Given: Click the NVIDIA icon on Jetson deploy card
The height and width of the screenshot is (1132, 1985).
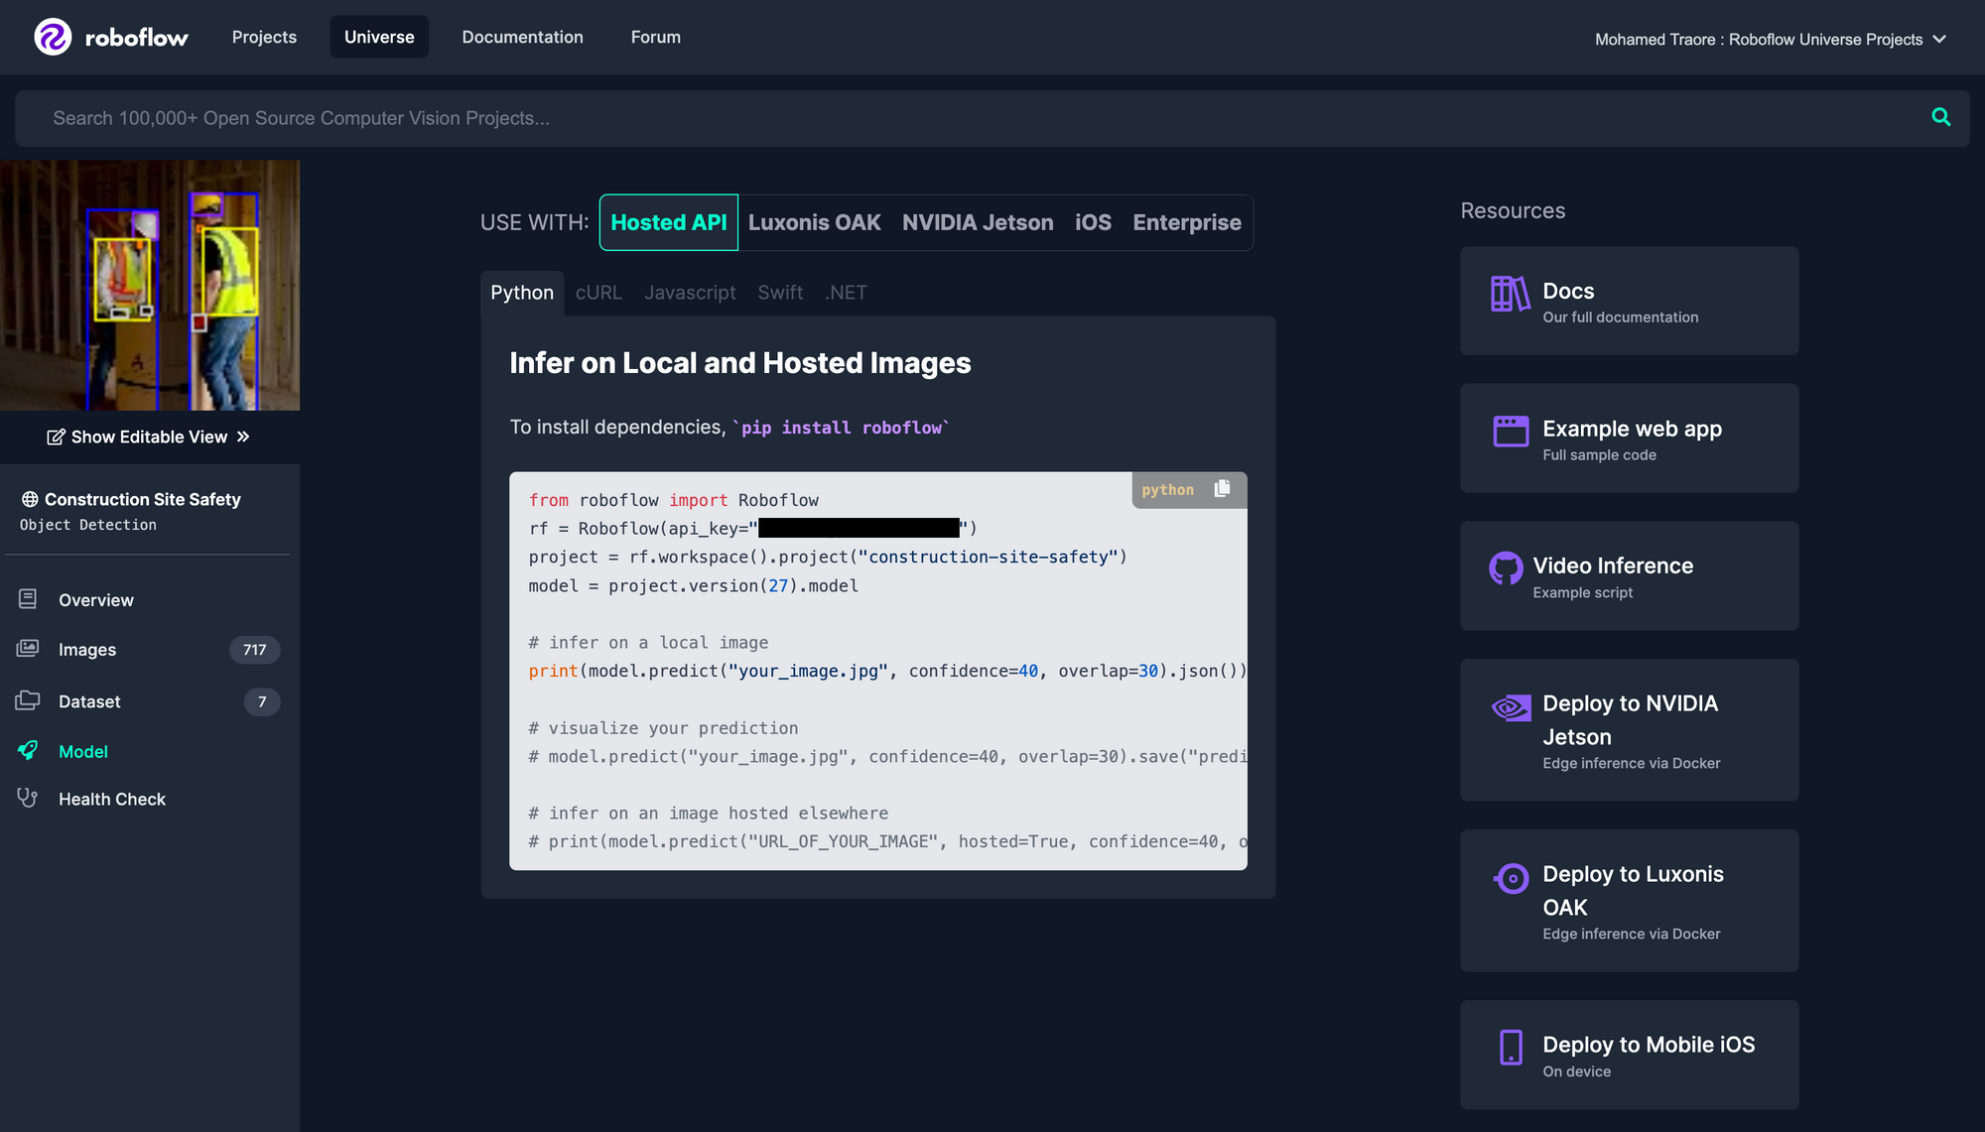Looking at the screenshot, I should tap(1510, 707).
